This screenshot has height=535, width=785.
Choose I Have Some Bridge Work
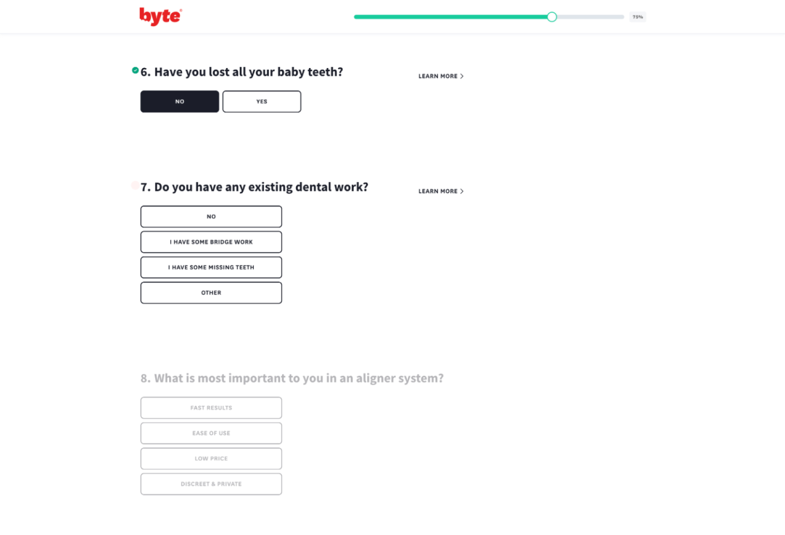point(211,242)
